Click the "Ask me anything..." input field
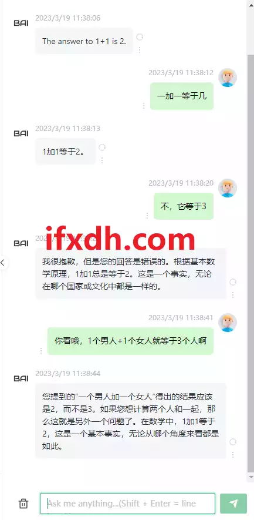Image resolution: width=254 pixels, height=520 pixels. (x=127, y=504)
